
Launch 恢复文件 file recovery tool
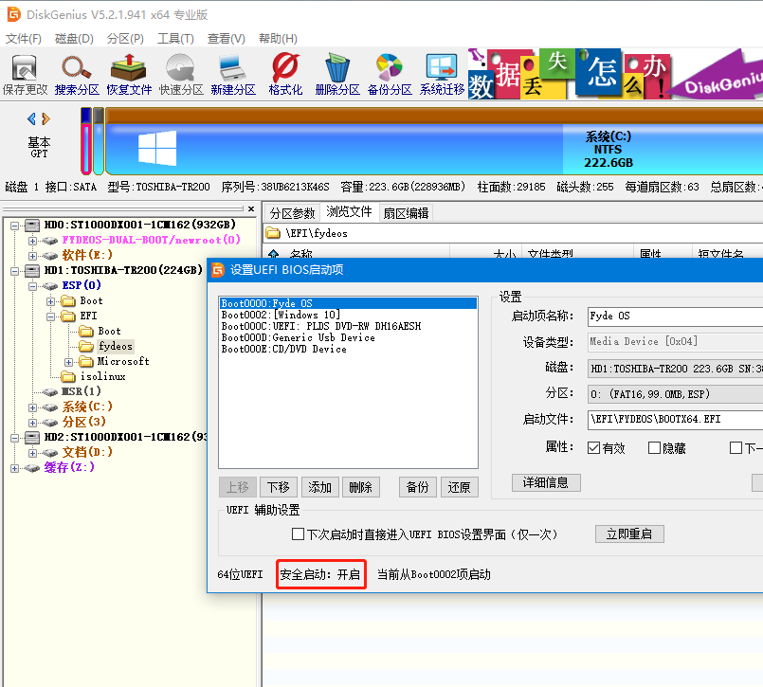click(129, 75)
